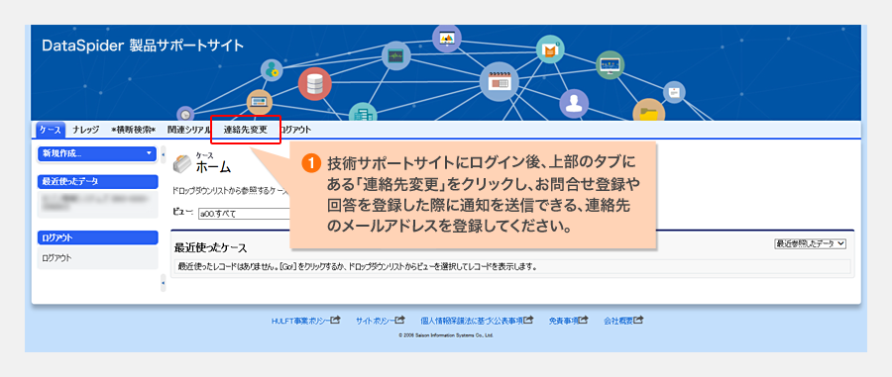
Task: Open the *横断検索* tab
Action: click(133, 130)
